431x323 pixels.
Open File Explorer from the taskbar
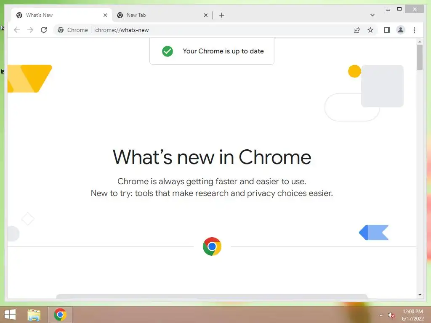coord(34,315)
